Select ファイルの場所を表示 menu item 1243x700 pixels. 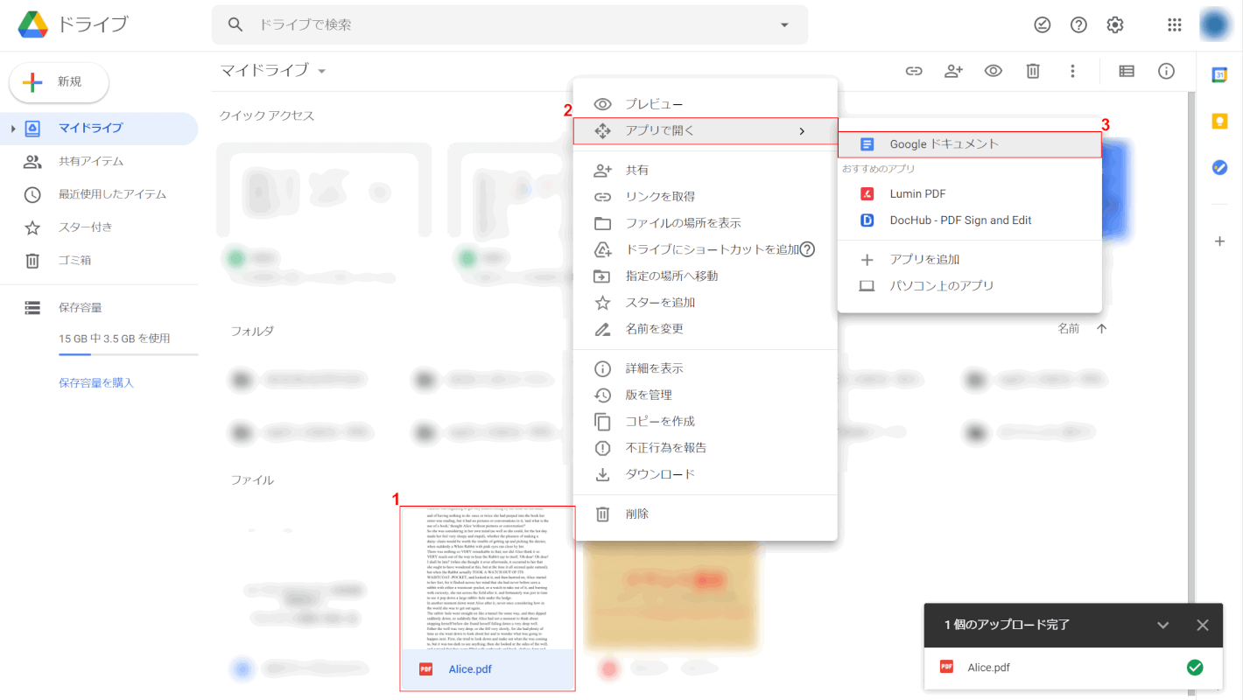pos(706,223)
